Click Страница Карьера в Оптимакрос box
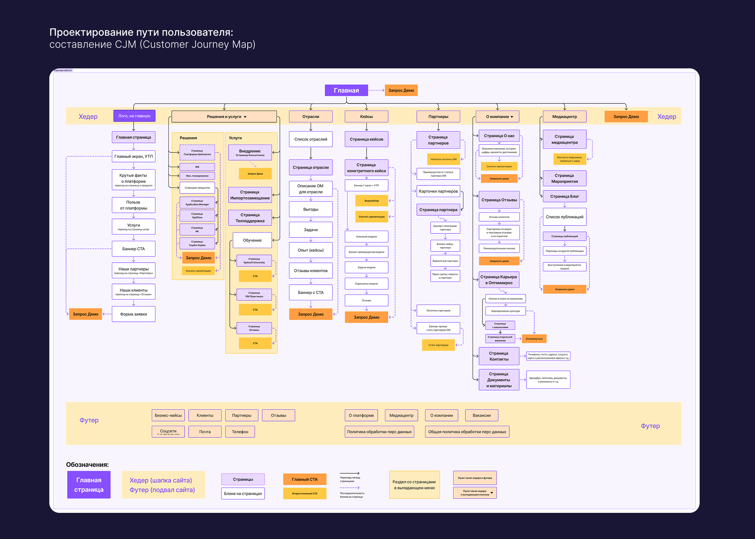Screen dimensions: 755x539 coord(499,280)
